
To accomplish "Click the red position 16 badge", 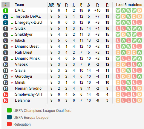I will tap(5, 100).
